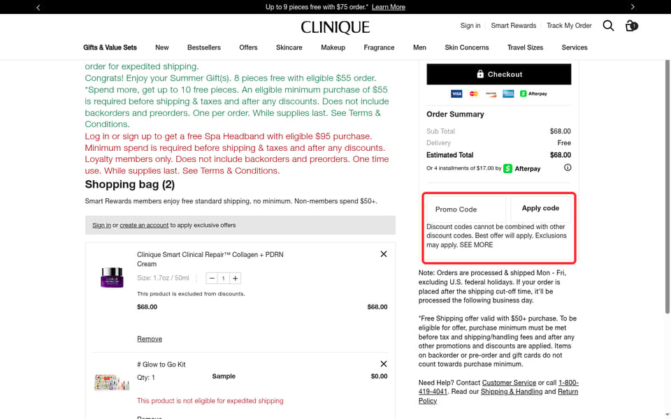Click the Sample label on Glow Kit
This screenshot has width=671, height=419.
coord(224,376)
